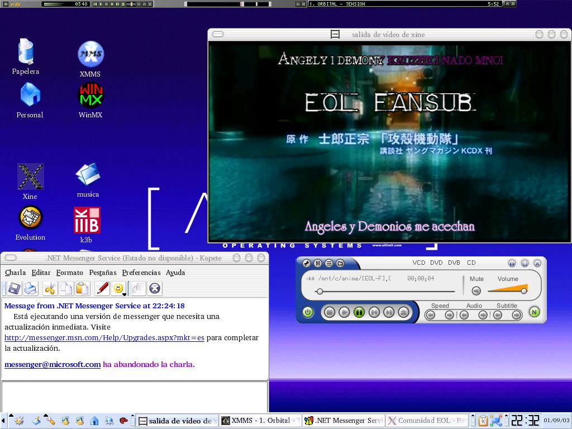572x429 pixels.
Task: Open the messenger.msn.com upgrades link
Action: pos(104,338)
